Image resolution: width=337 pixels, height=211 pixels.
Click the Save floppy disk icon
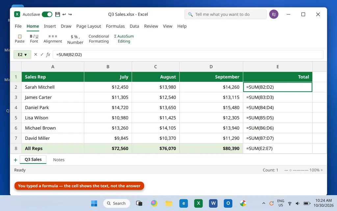tap(57, 14)
